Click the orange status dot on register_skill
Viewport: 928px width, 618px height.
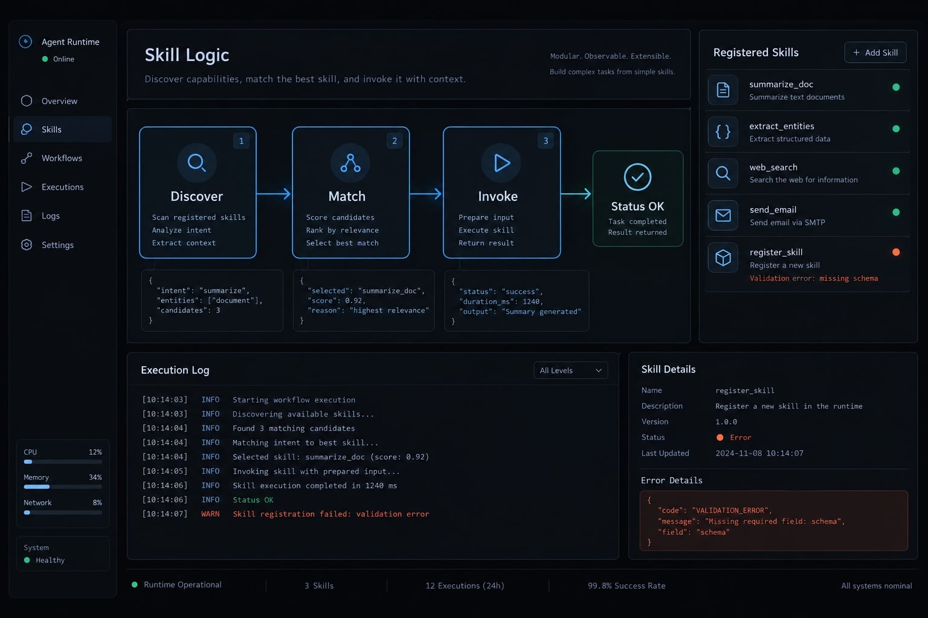pyautogui.click(x=896, y=252)
